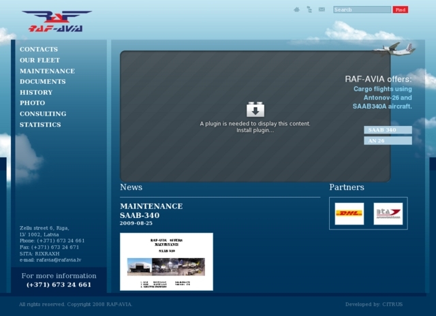
Task: Click the Fax number line
Action: click(x=49, y=247)
